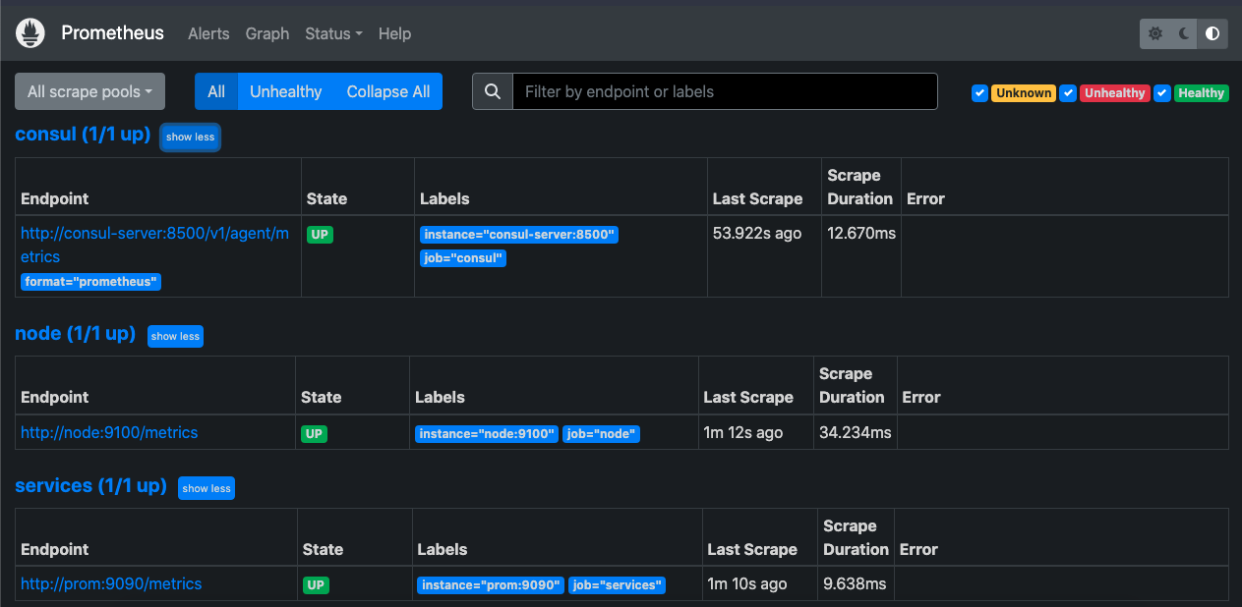Click the Prometheus flame logo
The height and width of the screenshot is (607, 1242).
click(30, 31)
